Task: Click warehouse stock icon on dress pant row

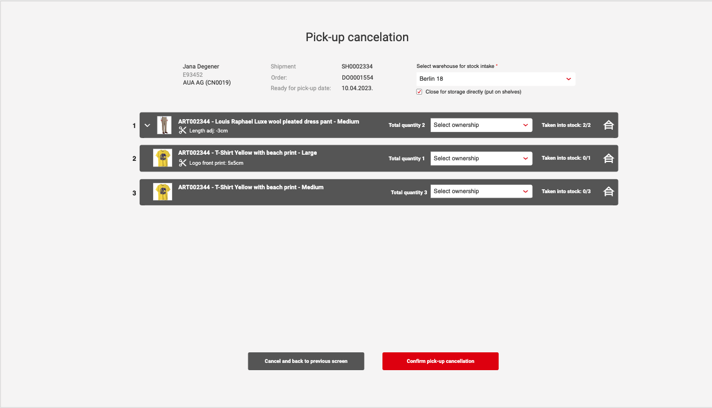Action: point(608,125)
